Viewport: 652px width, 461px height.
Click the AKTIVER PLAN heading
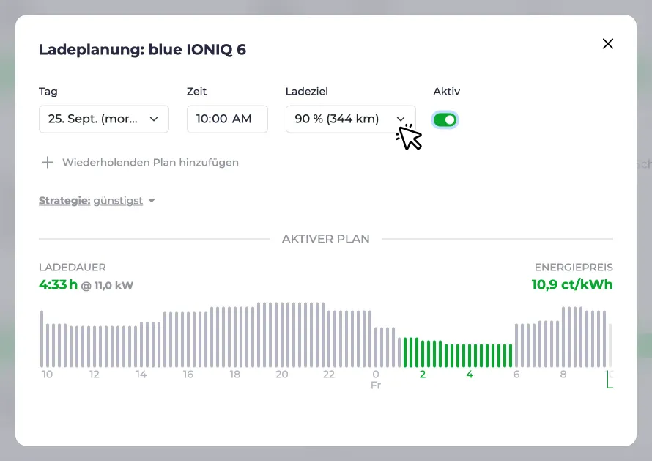(325, 239)
